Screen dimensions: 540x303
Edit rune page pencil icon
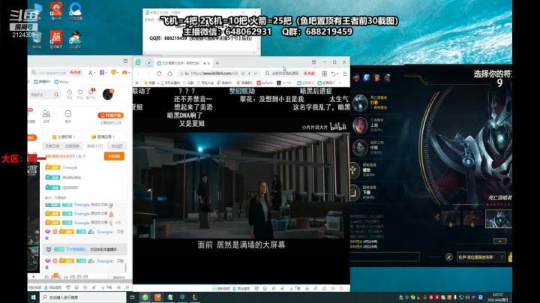[x=448, y=256]
